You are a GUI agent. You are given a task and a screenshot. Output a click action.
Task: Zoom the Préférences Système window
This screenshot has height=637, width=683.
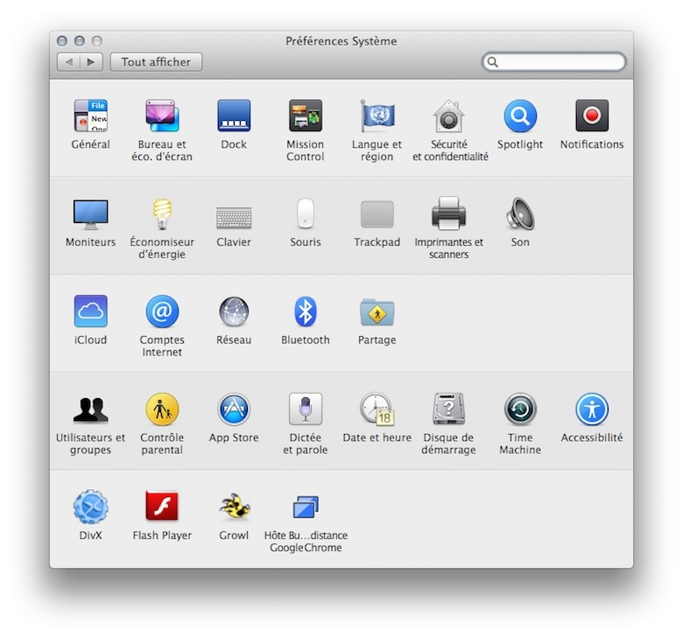[96, 41]
